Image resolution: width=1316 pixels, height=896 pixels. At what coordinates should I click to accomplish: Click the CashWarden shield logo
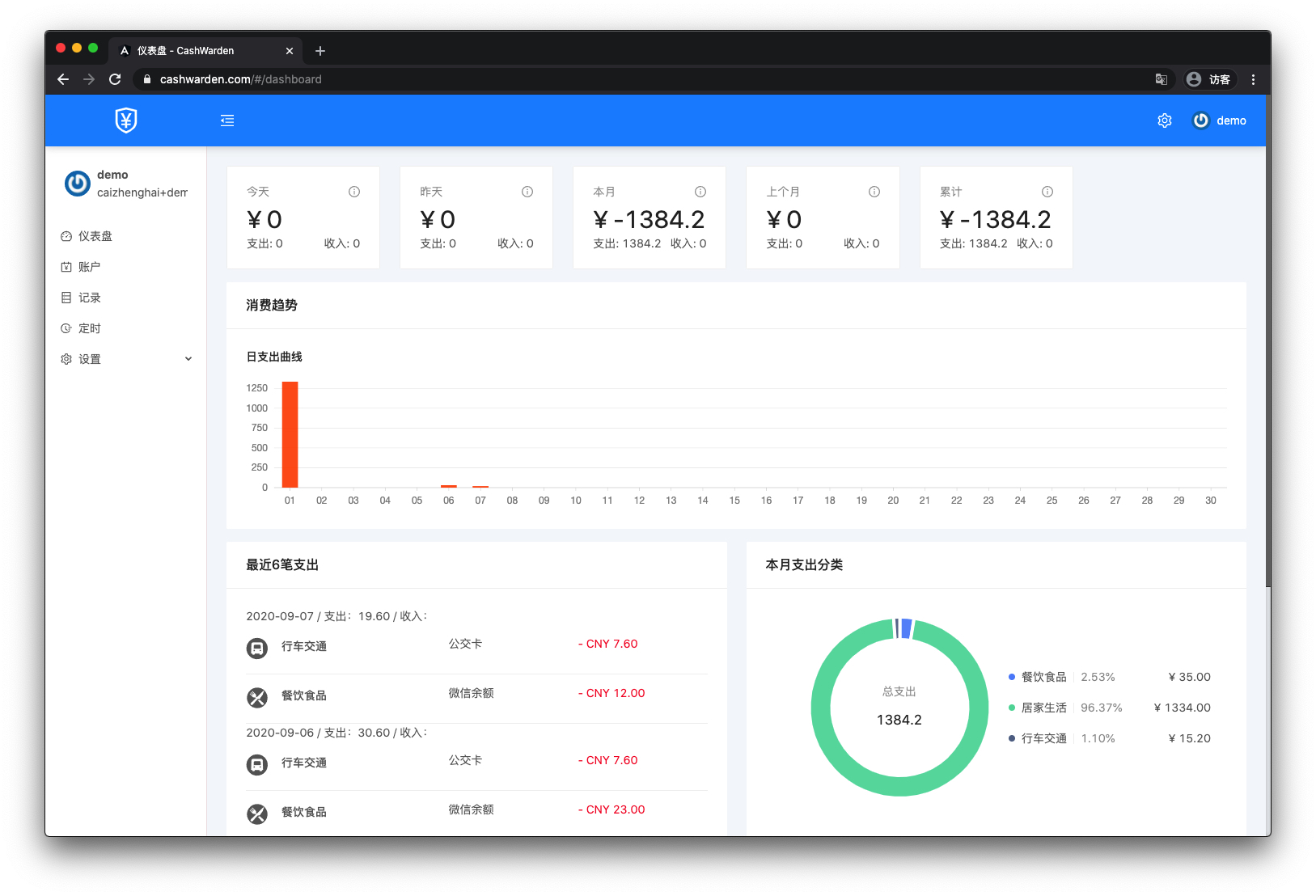click(x=126, y=120)
